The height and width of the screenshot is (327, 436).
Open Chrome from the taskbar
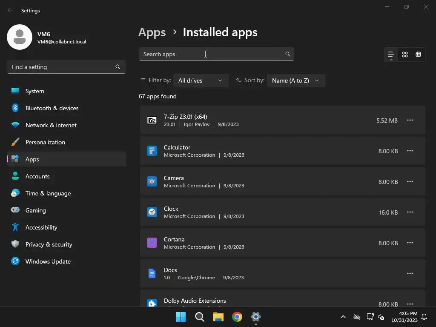point(237,317)
